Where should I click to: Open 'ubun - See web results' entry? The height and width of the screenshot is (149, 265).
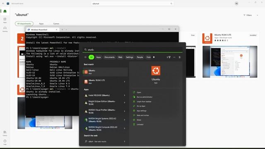[103, 142]
